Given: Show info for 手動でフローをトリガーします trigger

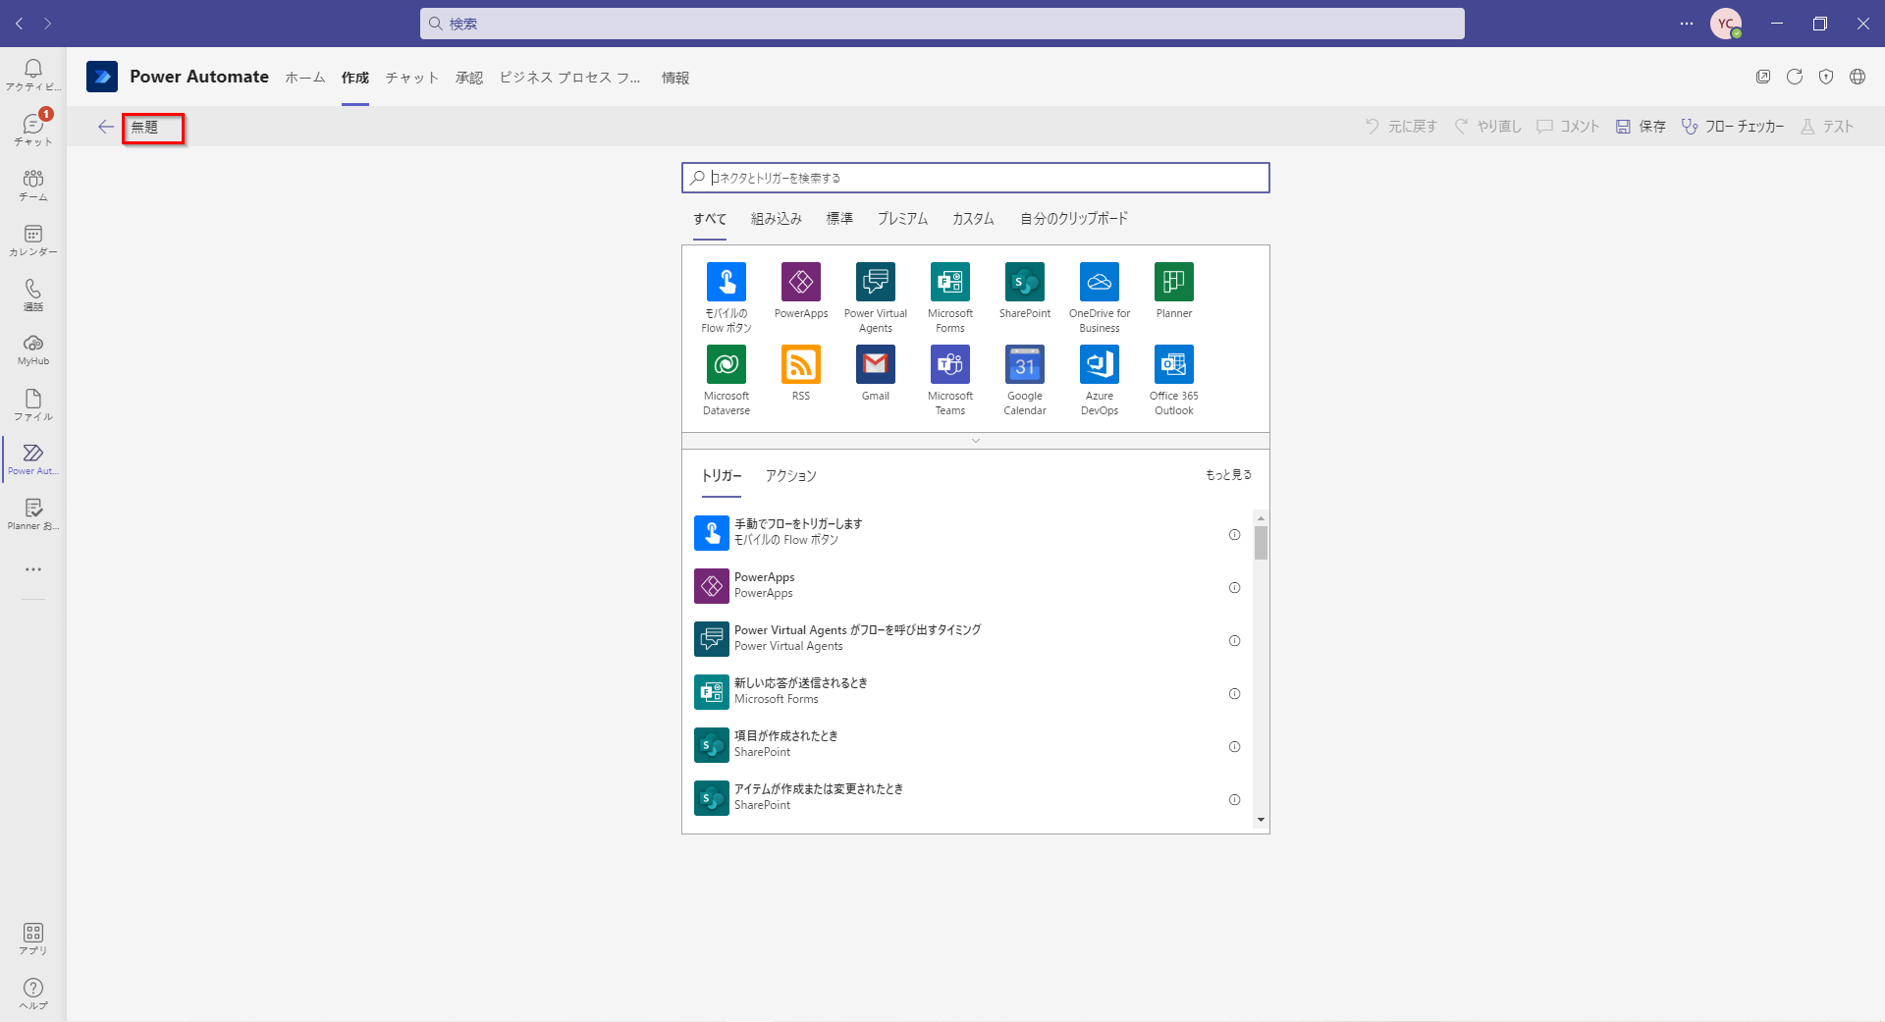Looking at the screenshot, I should [1234, 535].
